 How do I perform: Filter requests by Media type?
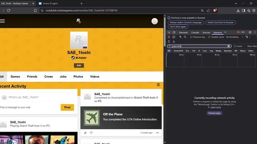(218, 51)
